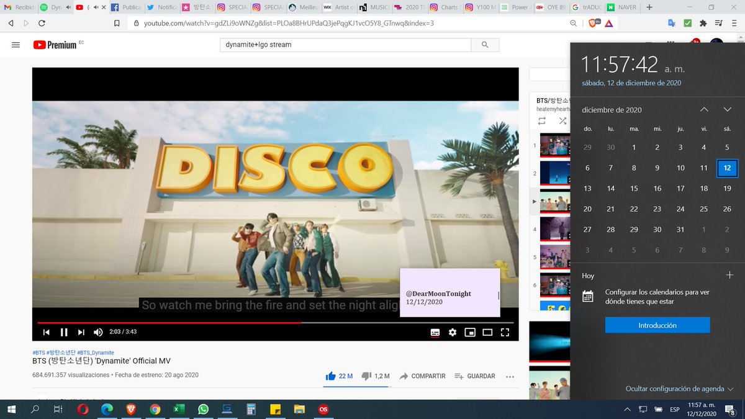Toggle theater mode in player
The width and height of the screenshot is (745, 419).
(x=487, y=332)
